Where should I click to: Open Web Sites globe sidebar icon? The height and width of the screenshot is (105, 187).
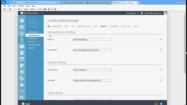[22, 27]
